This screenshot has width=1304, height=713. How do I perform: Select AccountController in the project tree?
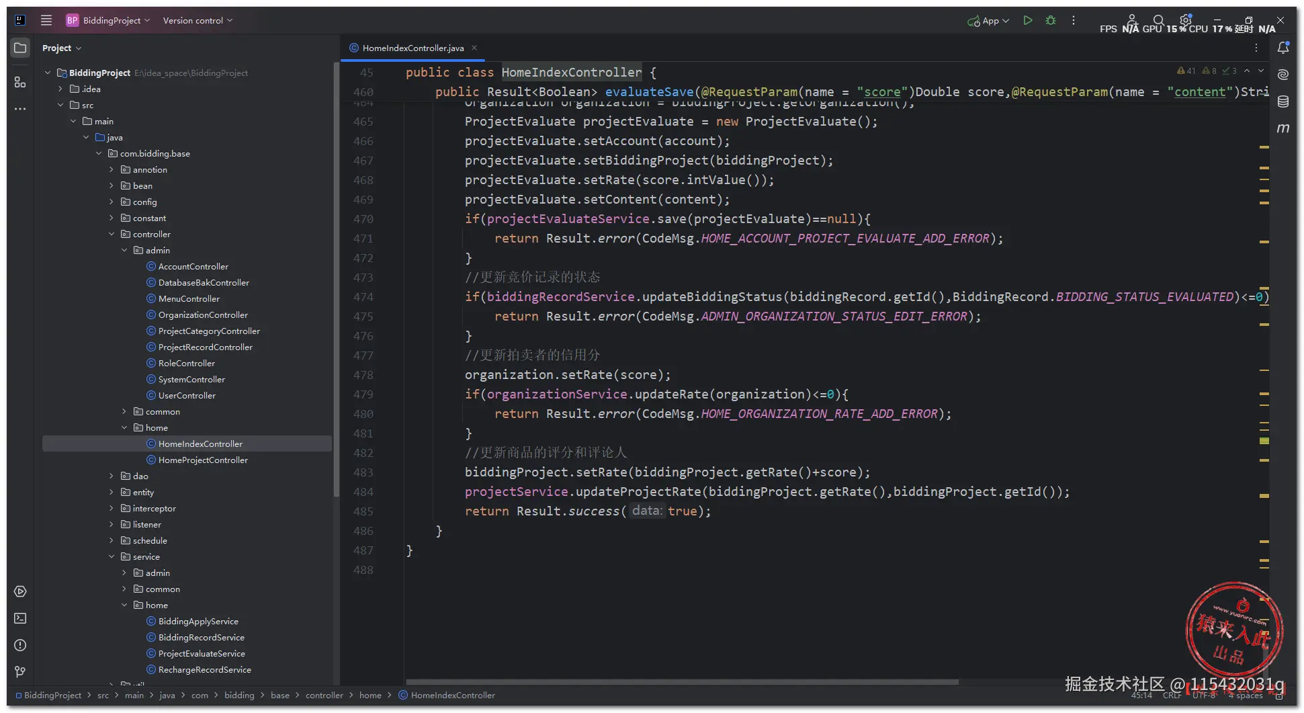[193, 266]
